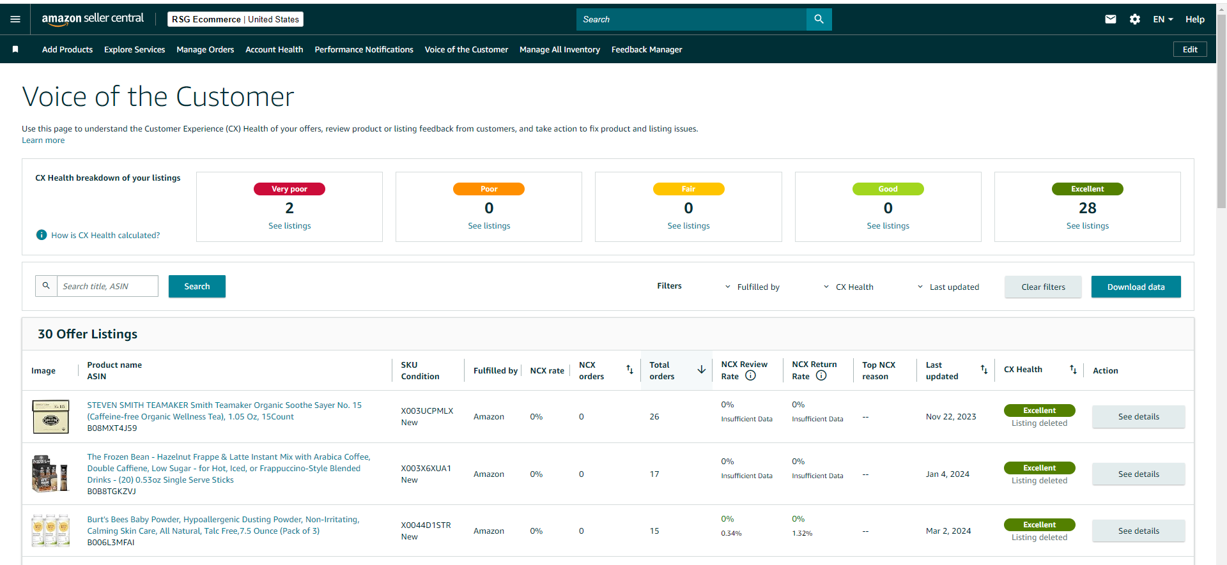Open Performance Notifications
This screenshot has height=565, width=1227.
pyautogui.click(x=364, y=49)
